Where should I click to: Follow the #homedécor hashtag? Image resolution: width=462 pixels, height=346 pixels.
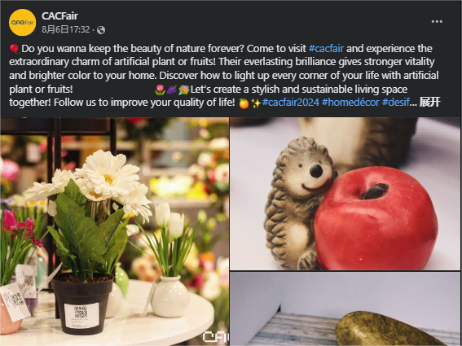(x=350, y=103)
